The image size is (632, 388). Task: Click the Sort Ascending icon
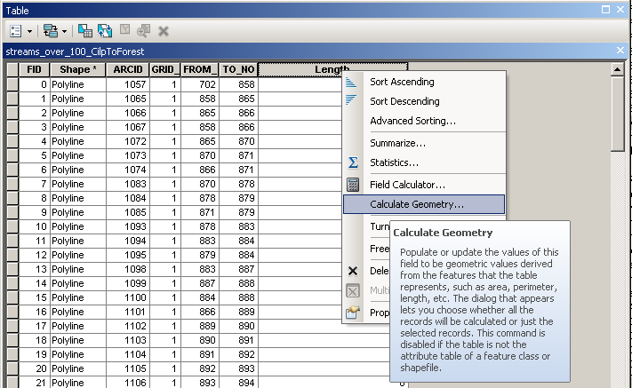click(x=352, y=82)
